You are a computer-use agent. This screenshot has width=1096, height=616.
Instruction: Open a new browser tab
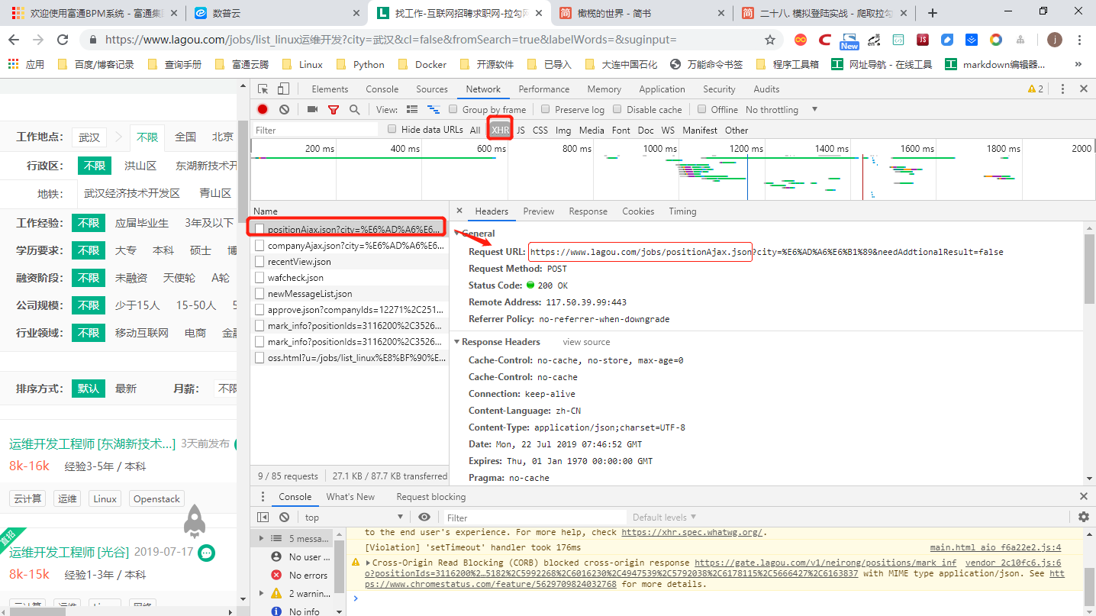point(932,13)
